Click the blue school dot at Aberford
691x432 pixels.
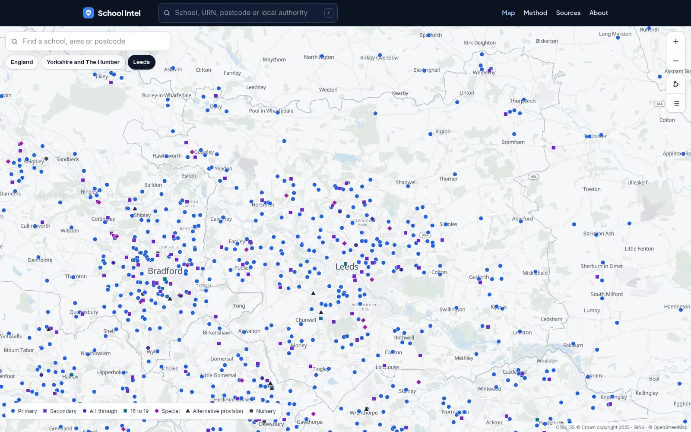[x=520, y=221]
